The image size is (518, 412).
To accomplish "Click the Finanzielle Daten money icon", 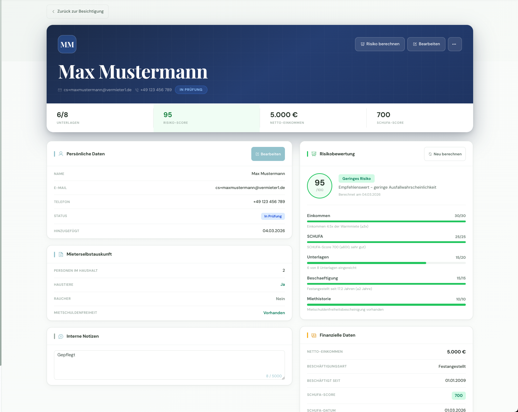I will point(314,335).
